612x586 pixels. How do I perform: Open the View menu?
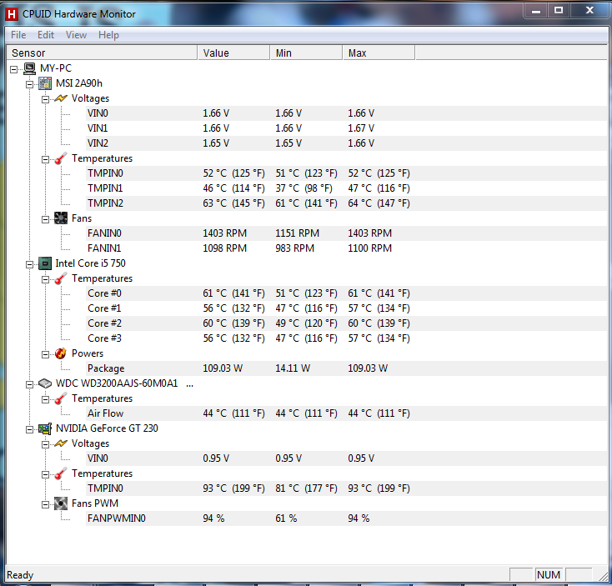76,35
